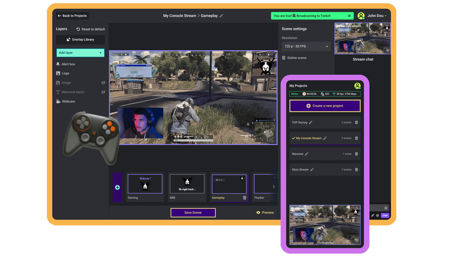The image size is (462, 259).
Task: Click the purple add scene plus button
Action: tap(117, 187)
